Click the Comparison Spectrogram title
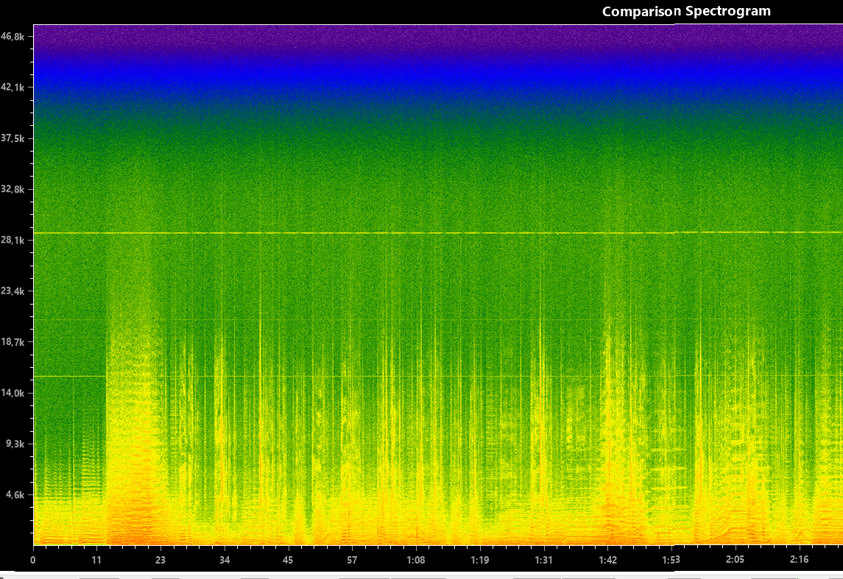 [x=686, y=11]
